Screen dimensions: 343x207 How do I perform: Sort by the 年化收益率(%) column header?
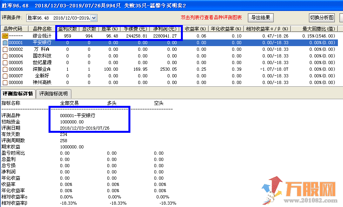click(x=226, y=29)
